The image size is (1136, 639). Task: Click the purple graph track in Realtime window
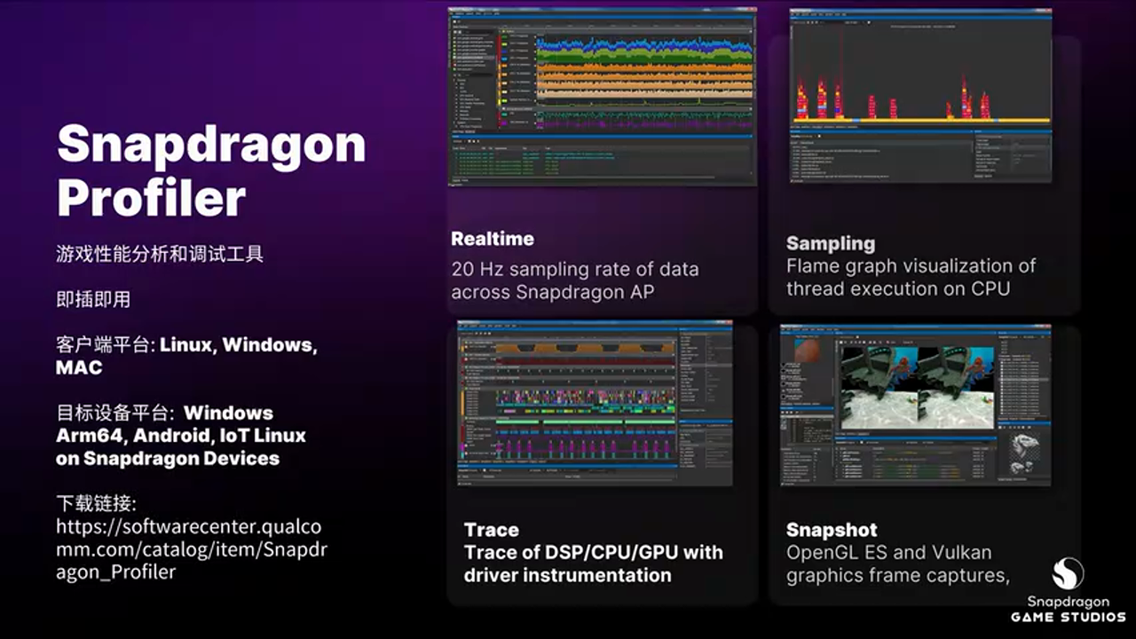pyautogui.click(x=643, y=114)
